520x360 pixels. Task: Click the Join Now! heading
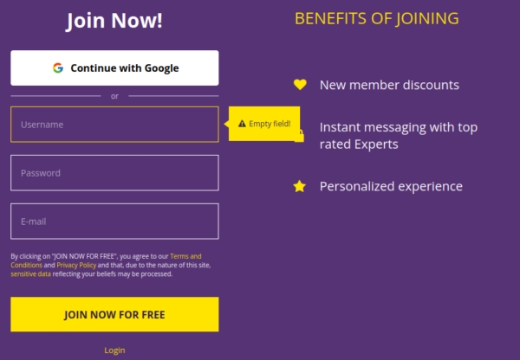coord(114,21)
